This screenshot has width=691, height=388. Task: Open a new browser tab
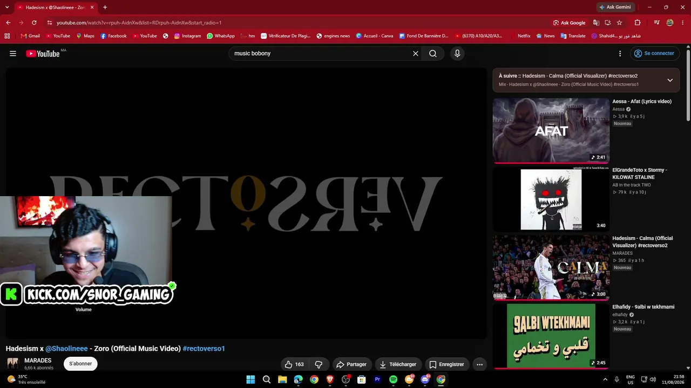pyautogui.click(x=105, y=8)
